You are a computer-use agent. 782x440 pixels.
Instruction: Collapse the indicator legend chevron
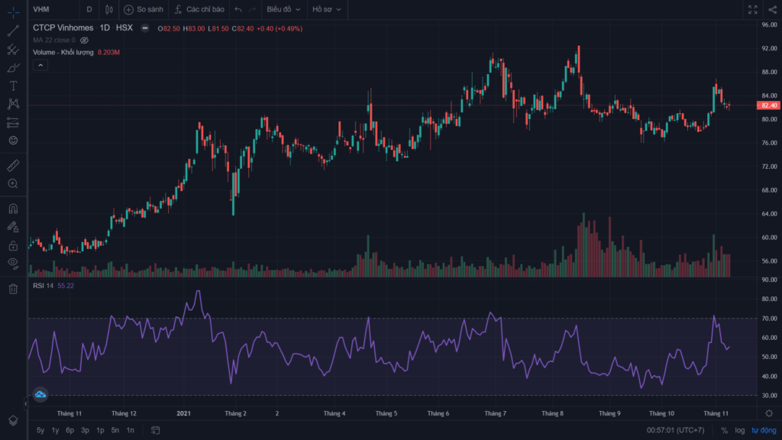[x=40, y=66]
